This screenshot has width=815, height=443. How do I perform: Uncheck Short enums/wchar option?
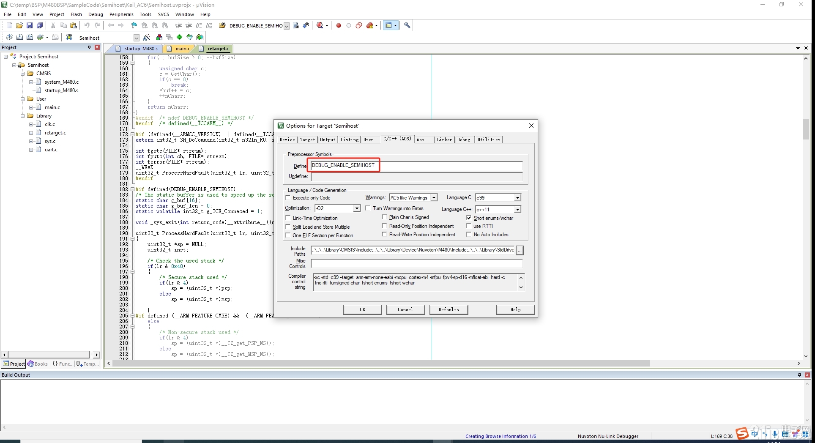coord(469,218)
